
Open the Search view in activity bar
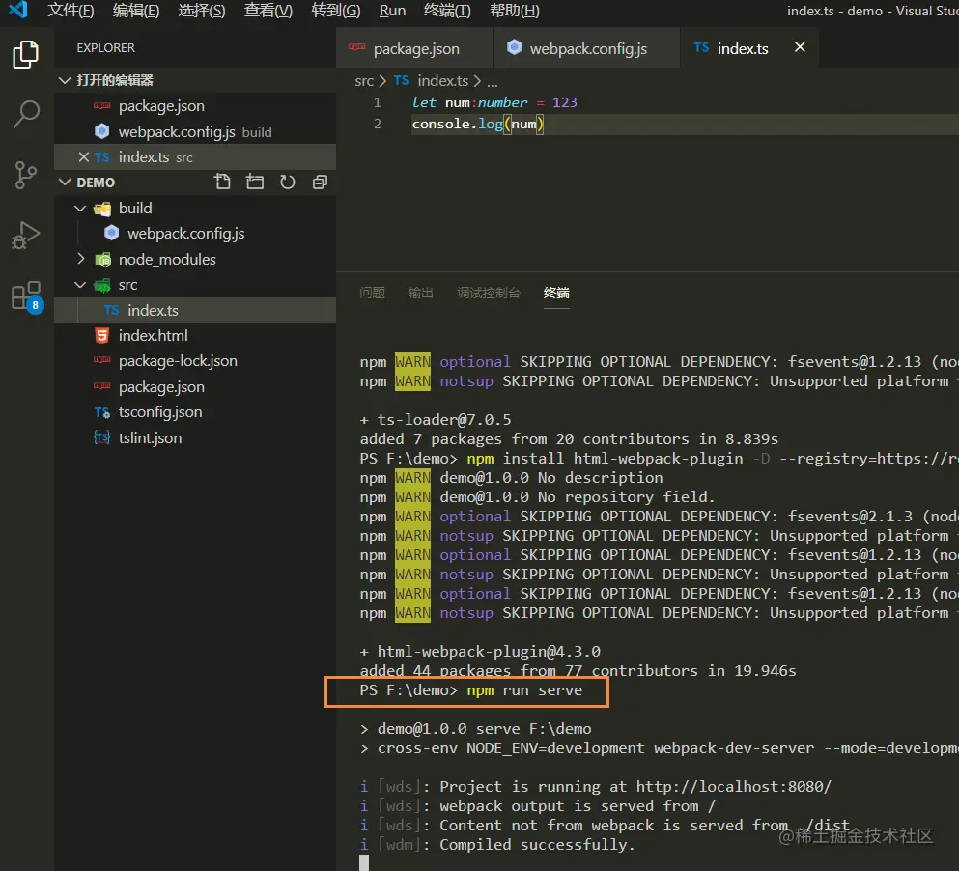[x=26, y=114]
